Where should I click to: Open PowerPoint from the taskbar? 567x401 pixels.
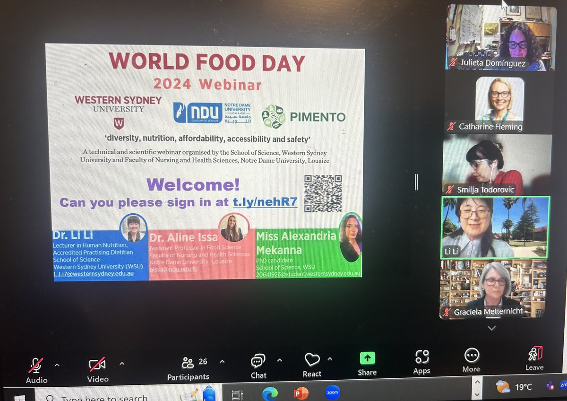coord(301,393)
